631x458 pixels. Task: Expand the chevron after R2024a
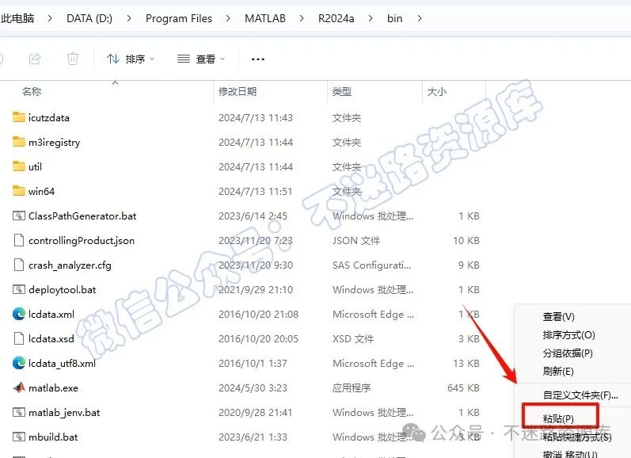pos(371,18)
